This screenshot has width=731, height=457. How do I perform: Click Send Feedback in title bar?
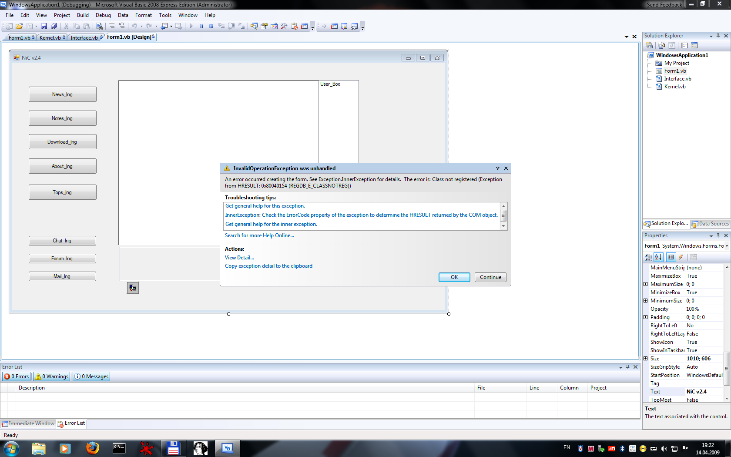click(x=664, y=5)
